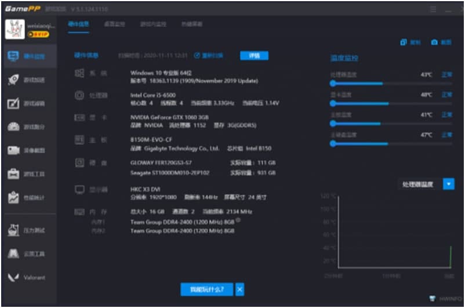Click the info mark after first memory row
Screen dimensions: 465x308
[x=238, y=220]
